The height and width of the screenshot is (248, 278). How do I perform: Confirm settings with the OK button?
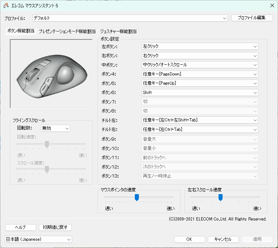pyautogui.click(x=189, y=239)
